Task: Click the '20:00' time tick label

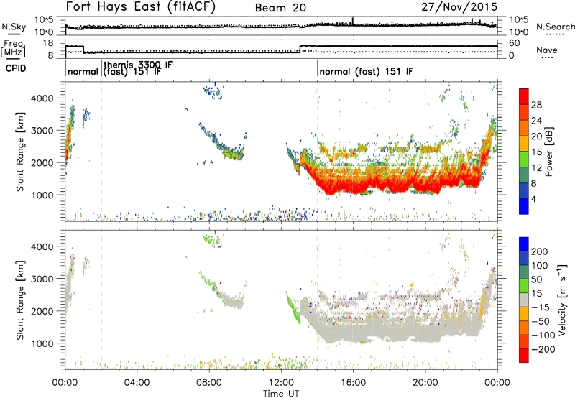Action: click(425, 383)
